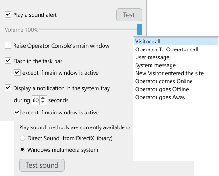Select Operator comes Online item
The height and width of the screenshot is (176, 219).
point(176,81)
